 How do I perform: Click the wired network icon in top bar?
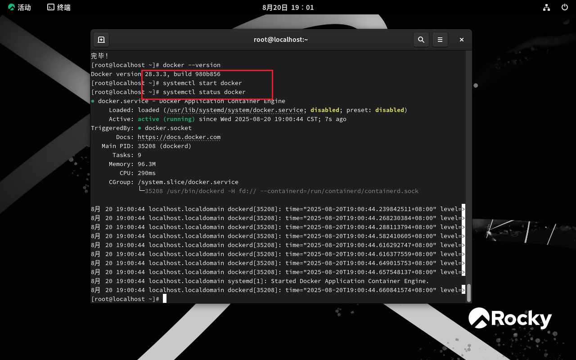[x=546, y=7]
